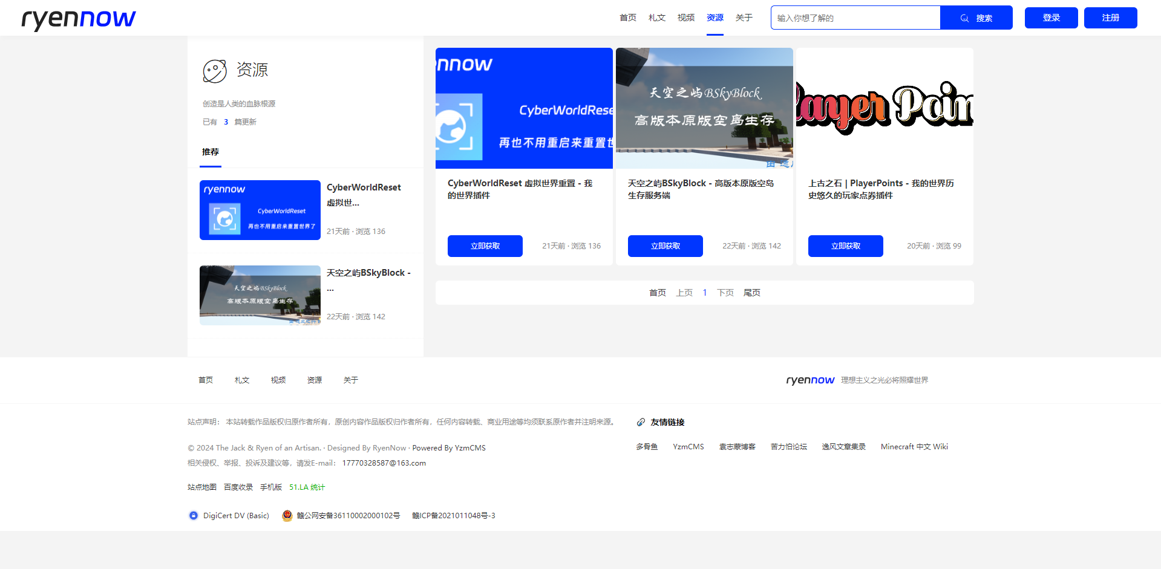Open footer 首页 link
The width and height of the screenshot is (1161, 569).
click(x=206, y=380)
